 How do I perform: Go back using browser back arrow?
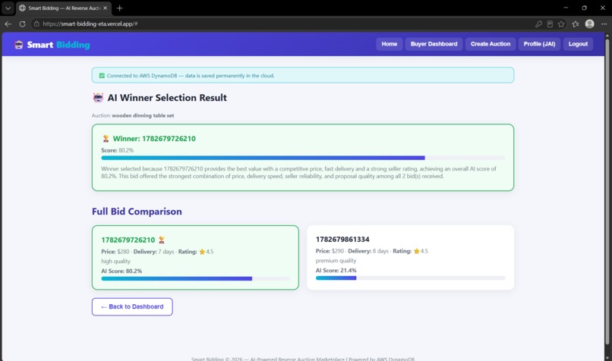tap(8, 24)
